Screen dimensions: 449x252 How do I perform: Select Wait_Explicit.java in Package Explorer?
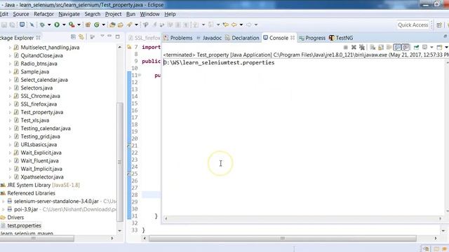click(x=41, y=153)
